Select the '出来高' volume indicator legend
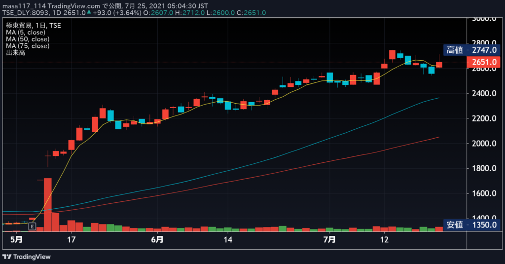The width and height of the screenshot is (505, 264). [x=15, y=52]
